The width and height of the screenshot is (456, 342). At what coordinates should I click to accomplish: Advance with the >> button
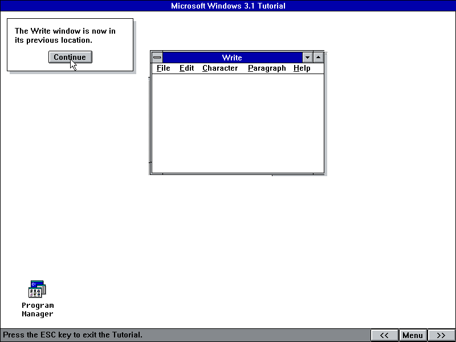441,335
